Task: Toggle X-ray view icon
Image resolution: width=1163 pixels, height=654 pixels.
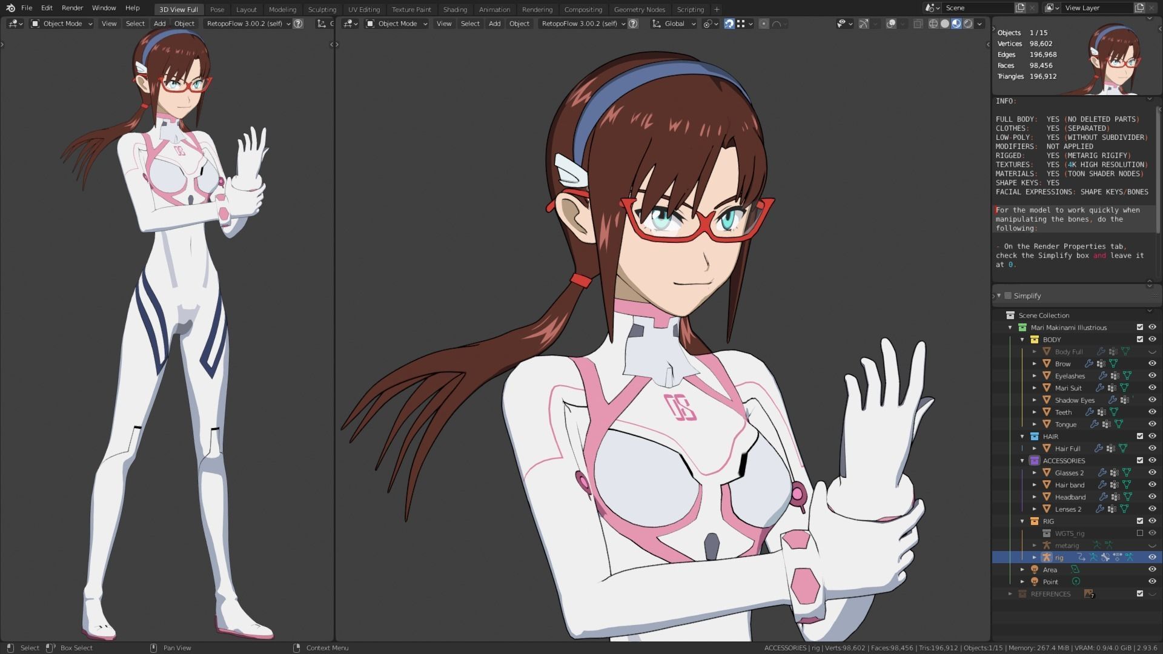Action: pyautogui.click(x=918, y=24)
